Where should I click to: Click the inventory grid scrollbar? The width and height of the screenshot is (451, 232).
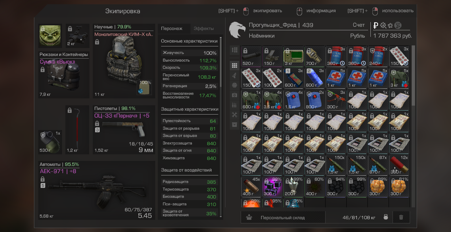point(413,75)
